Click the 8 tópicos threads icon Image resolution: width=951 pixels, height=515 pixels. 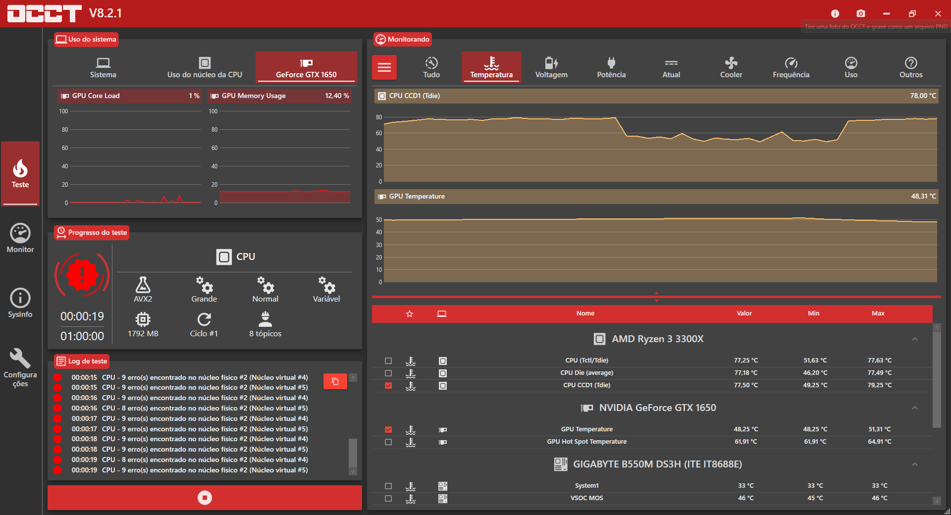click(265, 319)
